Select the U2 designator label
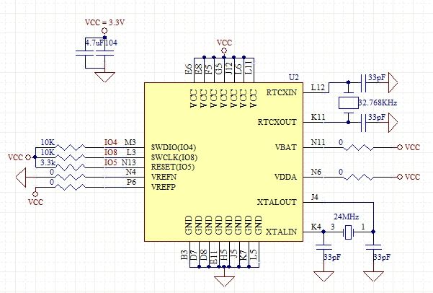Viewport: 433px width, 293px height. 293,77
